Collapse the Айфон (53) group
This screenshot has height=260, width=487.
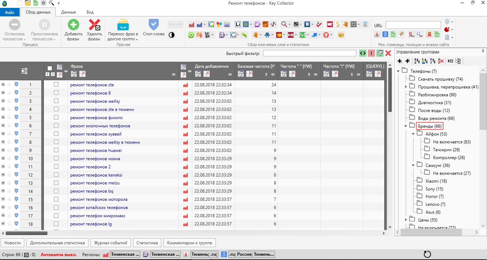pos(413,134)
